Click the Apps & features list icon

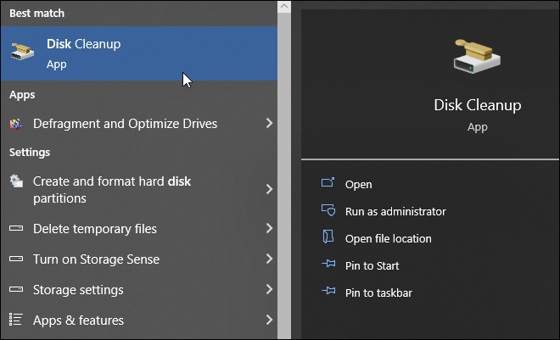(16, 320)
